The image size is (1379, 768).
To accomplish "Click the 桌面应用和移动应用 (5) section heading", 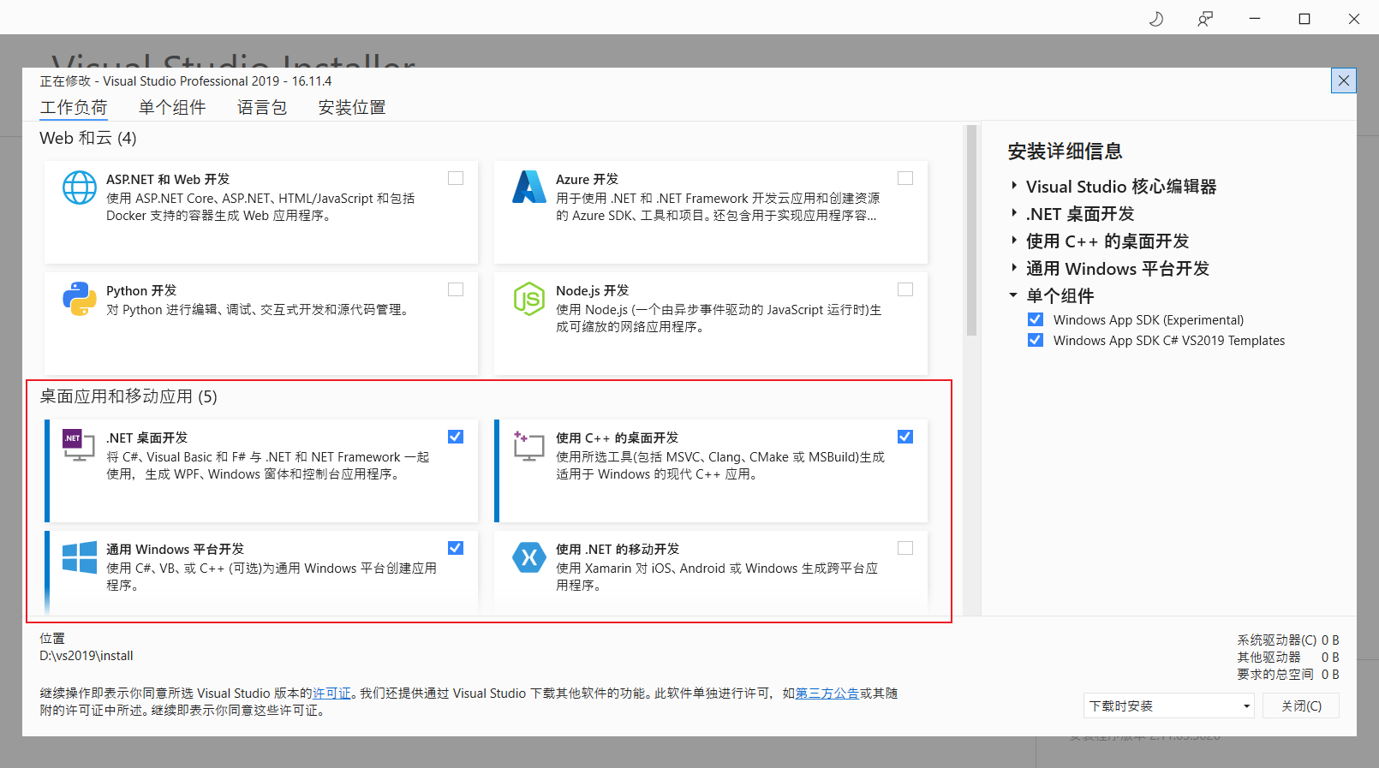I will 128,396.
